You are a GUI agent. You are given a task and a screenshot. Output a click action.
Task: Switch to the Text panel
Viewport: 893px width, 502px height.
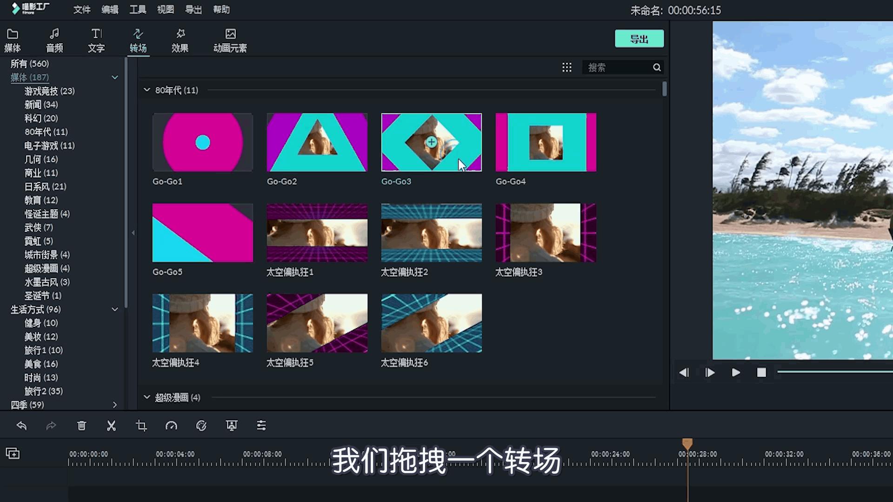pos(96,39)
